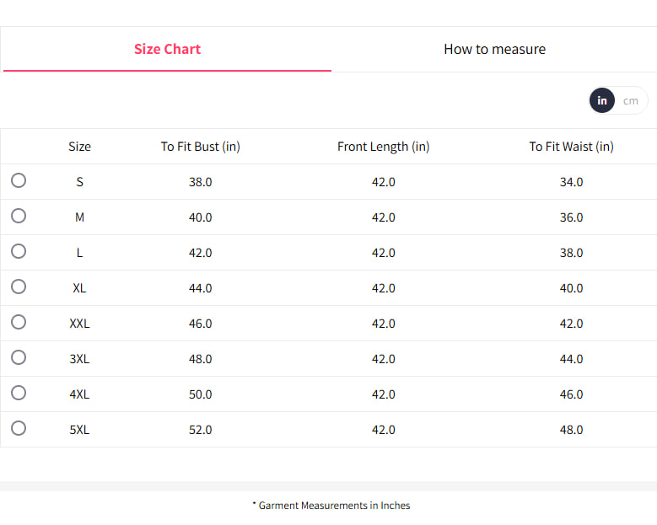Viewport: 657px width, 525px height.
Task: Select the 3XL size radio option
Action: coord(19,357)
